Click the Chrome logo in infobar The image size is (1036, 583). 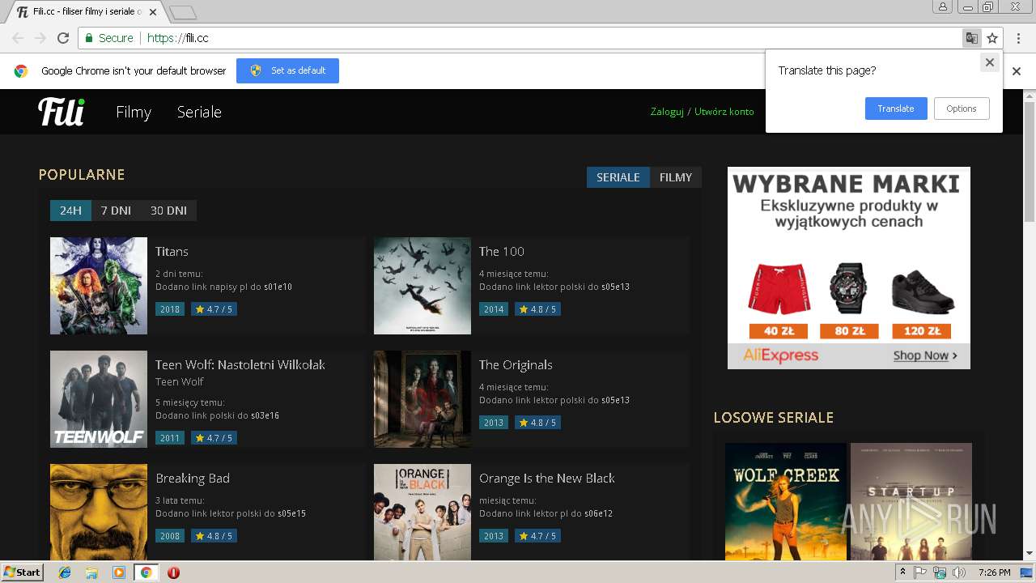21,71
